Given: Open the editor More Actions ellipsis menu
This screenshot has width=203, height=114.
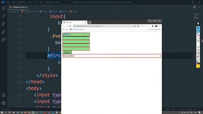Looking at the screenshot, I should click(x=199, y=7).
